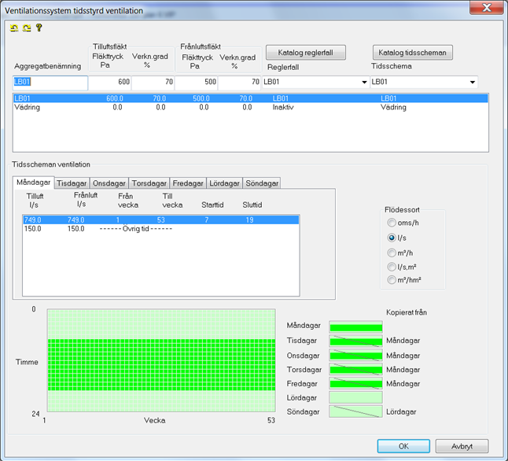This screenshot has width=508, height=461.
Task: Open the Katalog reglerfall button
Action: pyautogui.click(x=306, y=53)
